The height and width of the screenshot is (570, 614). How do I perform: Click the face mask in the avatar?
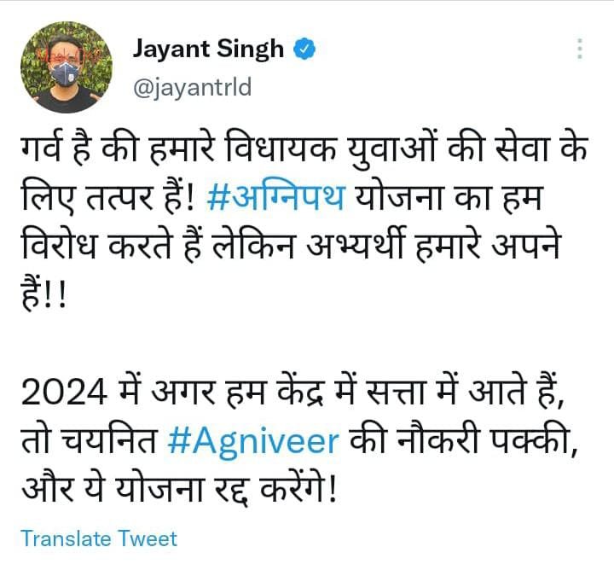point(65,74)
